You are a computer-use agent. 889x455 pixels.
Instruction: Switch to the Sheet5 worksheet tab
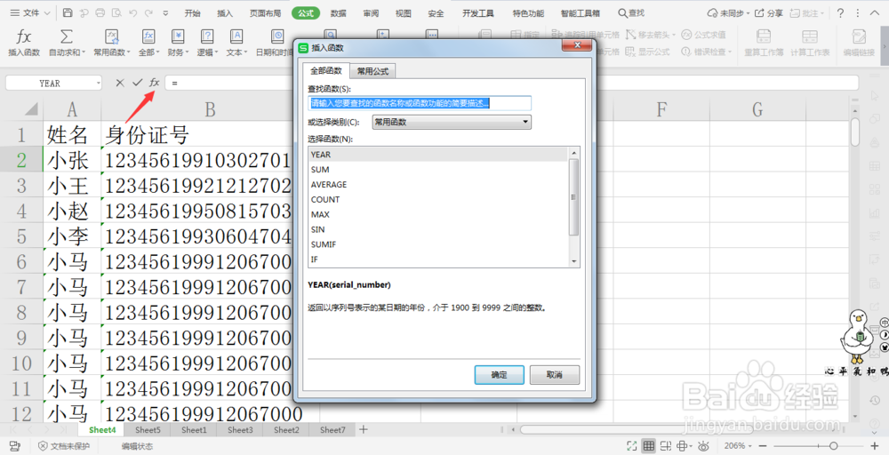point(148,430)
